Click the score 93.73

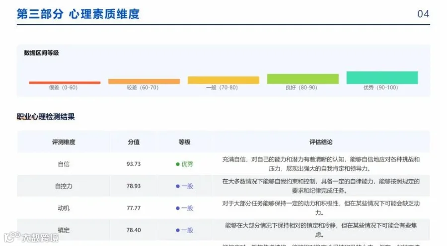[134, 164]
